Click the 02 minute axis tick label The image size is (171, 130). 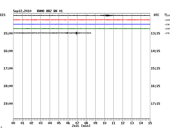31,123
